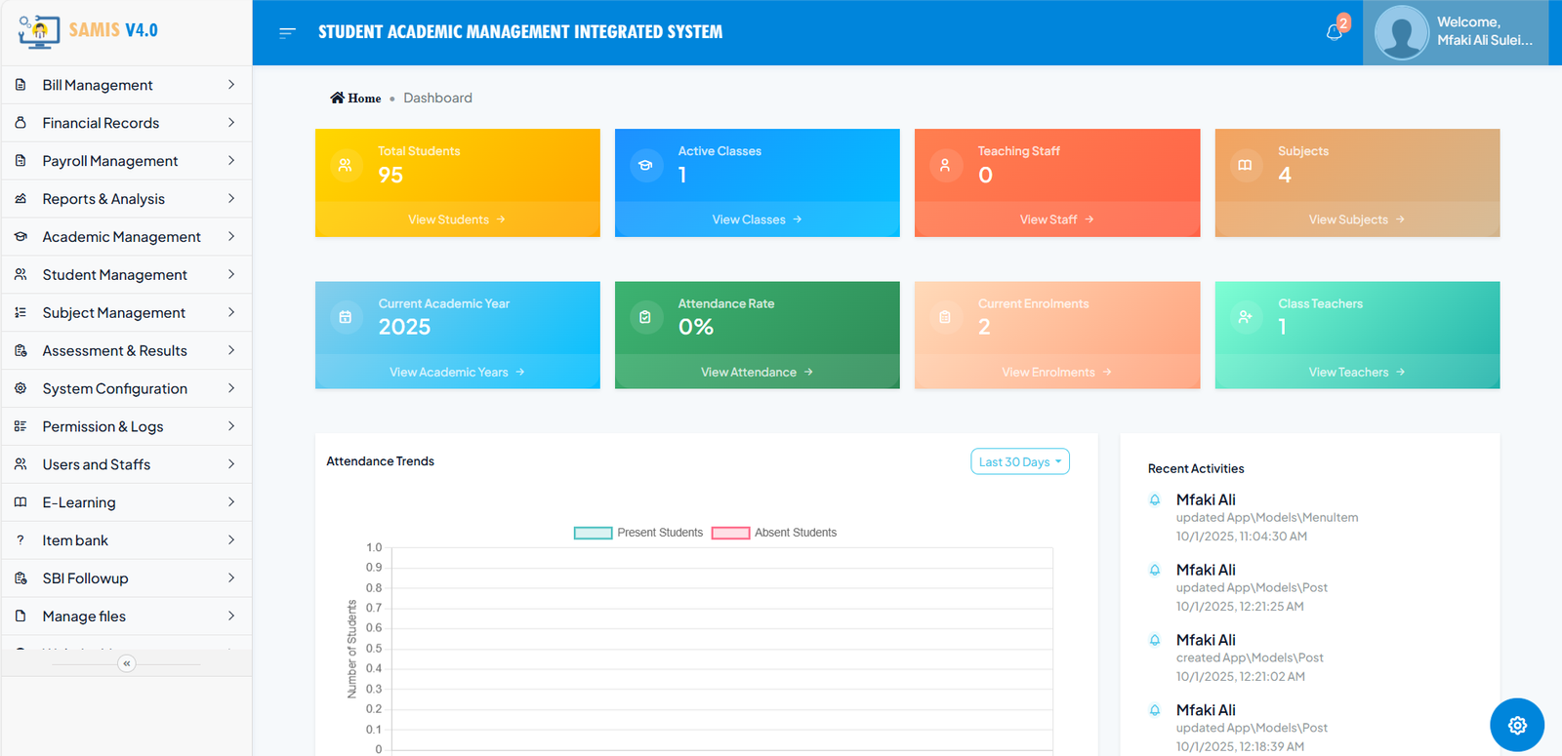Click the Current Academic Year calendar icon
The height and width of the screenshot is (756, 1562).
[x=346, y=317]
